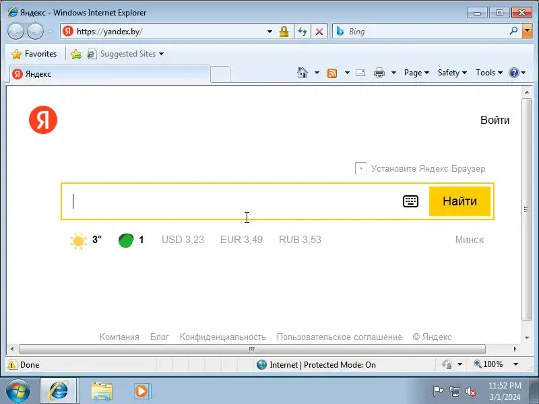Click the Refresh page icon

click(303, 32)
